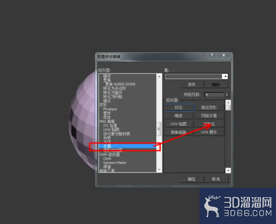
Task: Select the 变形 category heading
Action: pos(104,105)
